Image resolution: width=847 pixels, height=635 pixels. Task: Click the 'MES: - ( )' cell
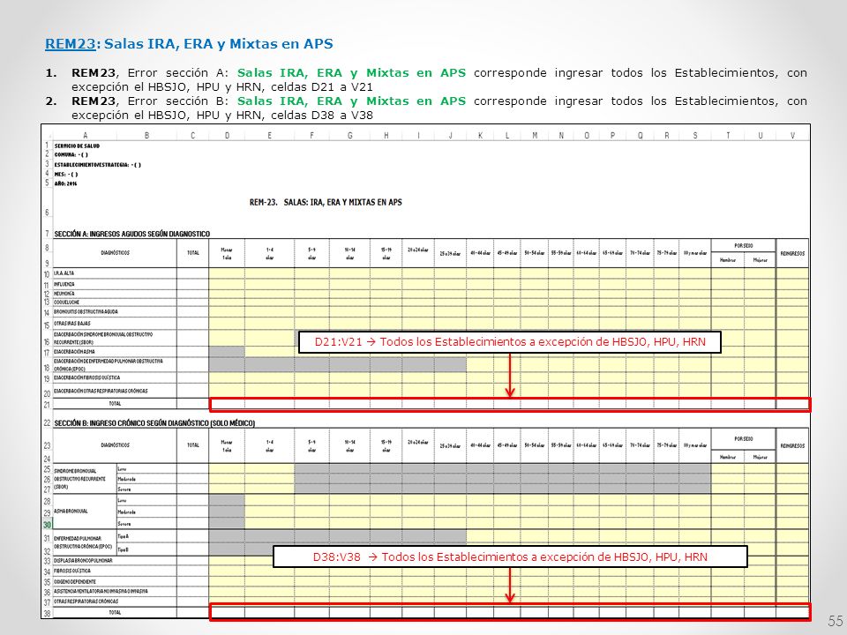click(x=66, y=175)
